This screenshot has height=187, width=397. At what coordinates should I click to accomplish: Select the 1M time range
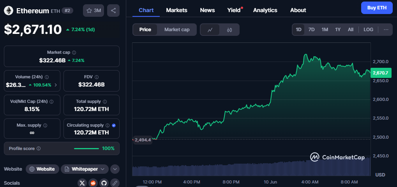325,30
